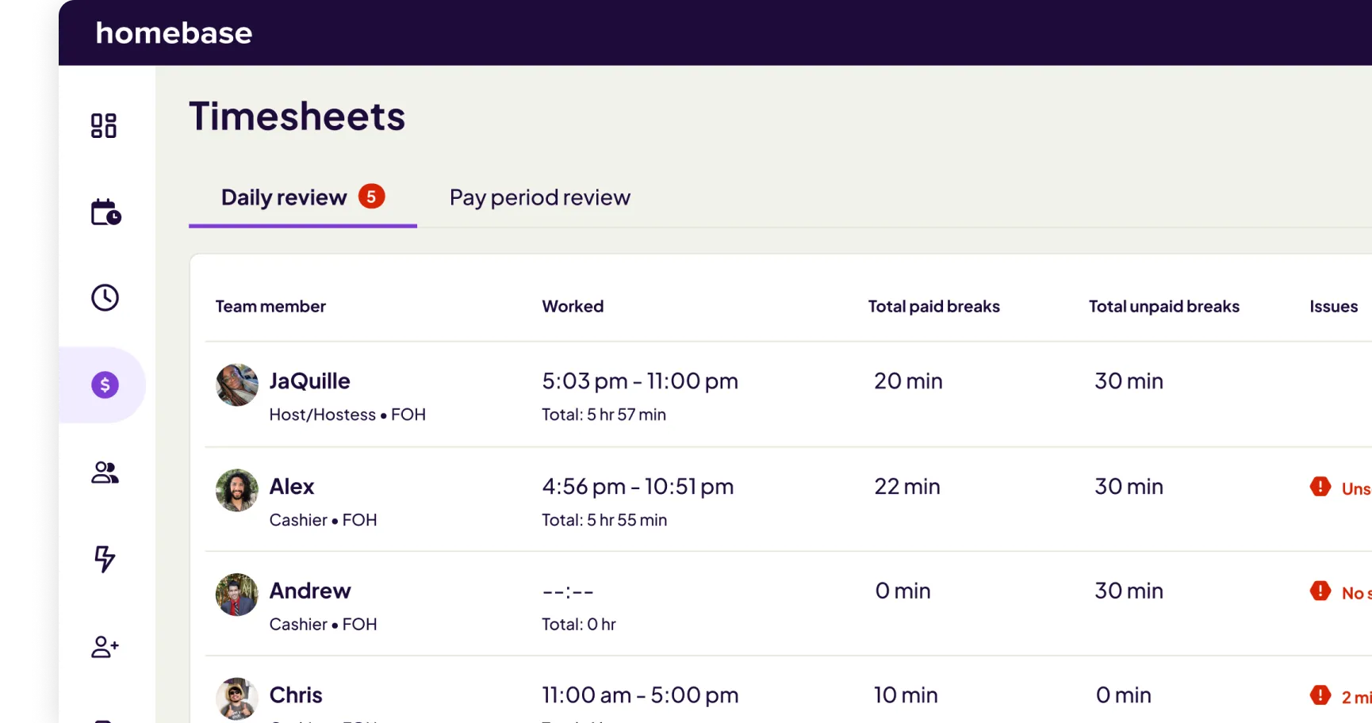Open the Team members section
The width and height of the screenshot is (1372, 723).
tap(104, 472)
